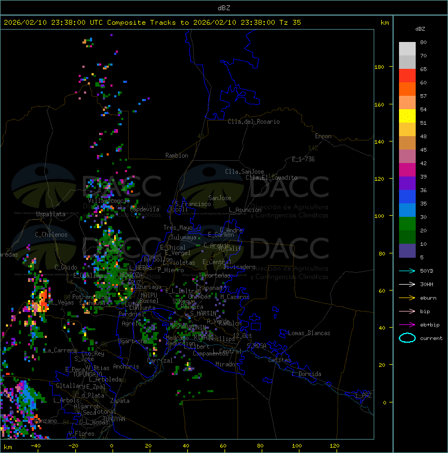Screen dimensions: 448x453
Task: Click the '30HM' legend label
Action: point(426,284)
